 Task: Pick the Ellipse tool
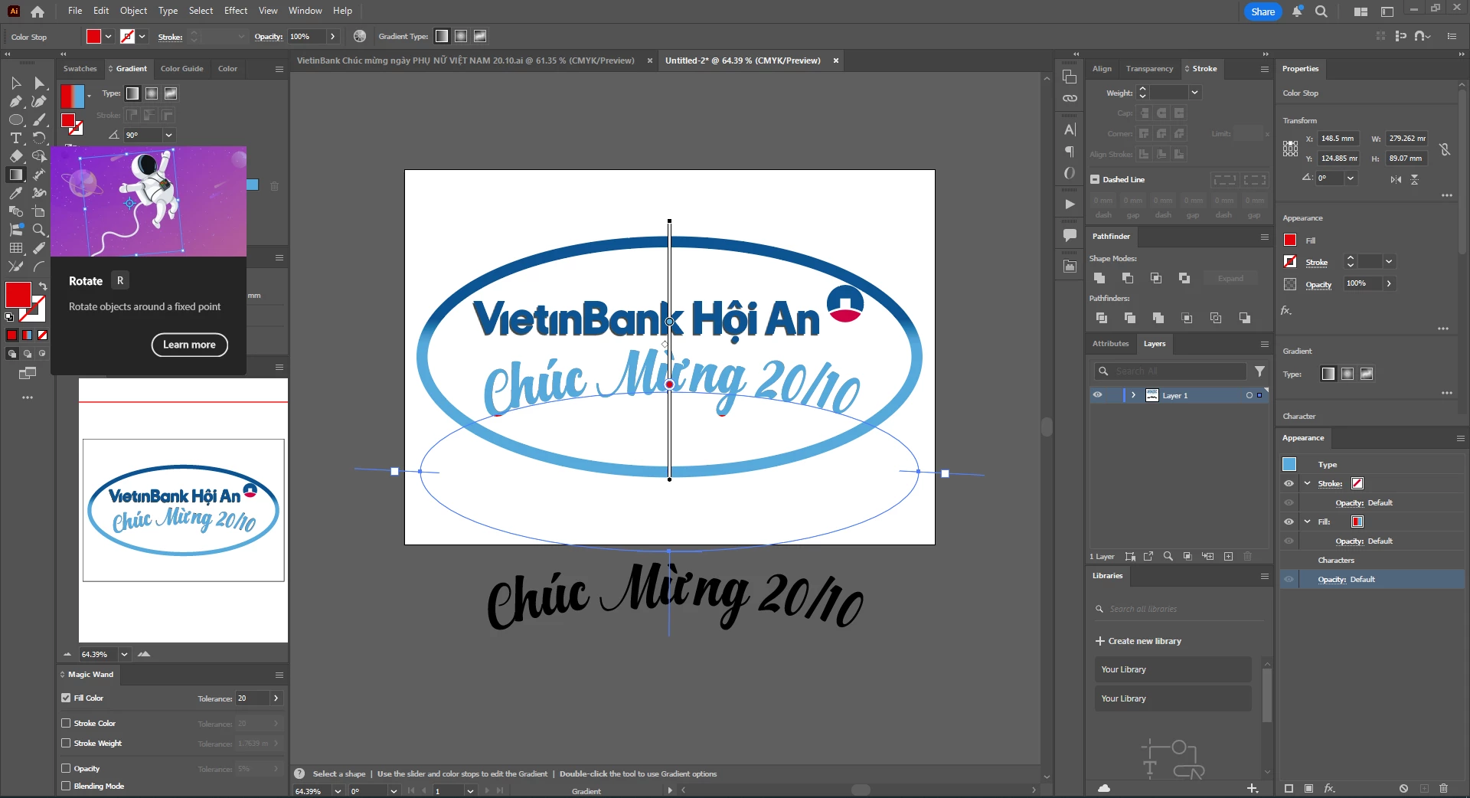coord(15,119)
